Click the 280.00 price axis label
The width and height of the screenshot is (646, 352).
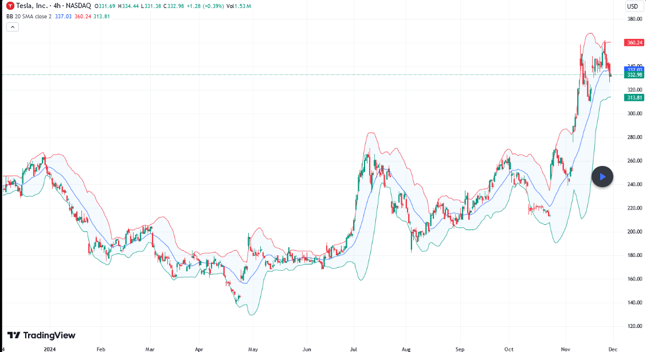pyautogui.click(x=635, y=137)
